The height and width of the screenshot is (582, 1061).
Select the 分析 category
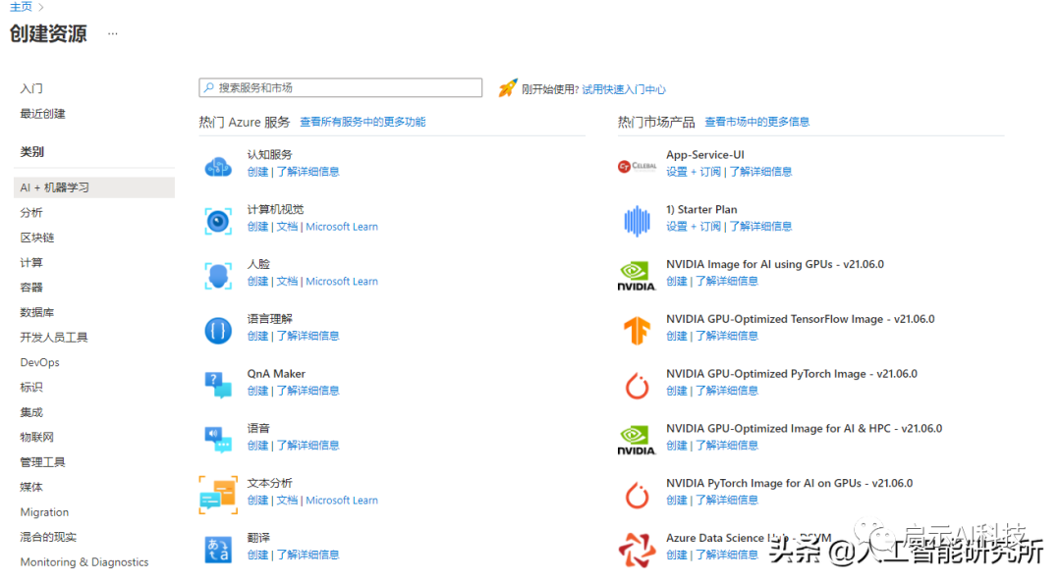[x=31, y=212]
